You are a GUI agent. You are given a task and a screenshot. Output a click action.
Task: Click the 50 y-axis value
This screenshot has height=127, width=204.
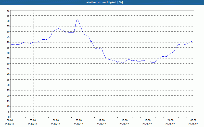click(8, 64)
